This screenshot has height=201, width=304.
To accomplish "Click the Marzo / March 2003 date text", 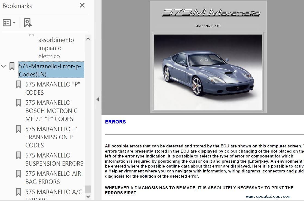I will [208, 26].
